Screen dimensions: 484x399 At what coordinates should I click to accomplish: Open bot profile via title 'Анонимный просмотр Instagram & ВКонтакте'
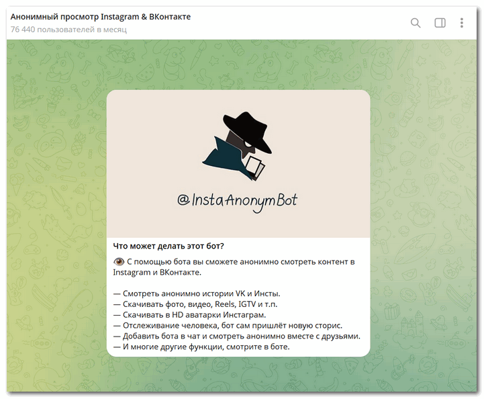[x=101, y=17]
